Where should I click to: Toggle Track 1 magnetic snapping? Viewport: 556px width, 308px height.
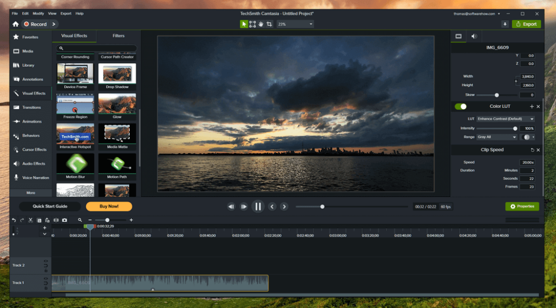tap(46, 283)
